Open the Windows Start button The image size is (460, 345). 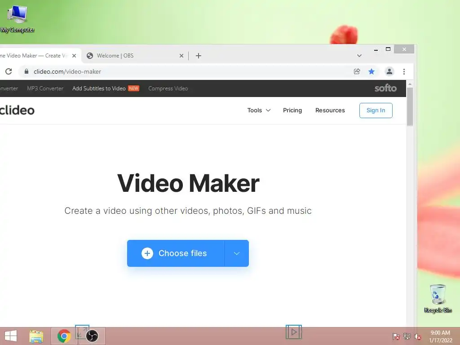click(x=11, y=336)
